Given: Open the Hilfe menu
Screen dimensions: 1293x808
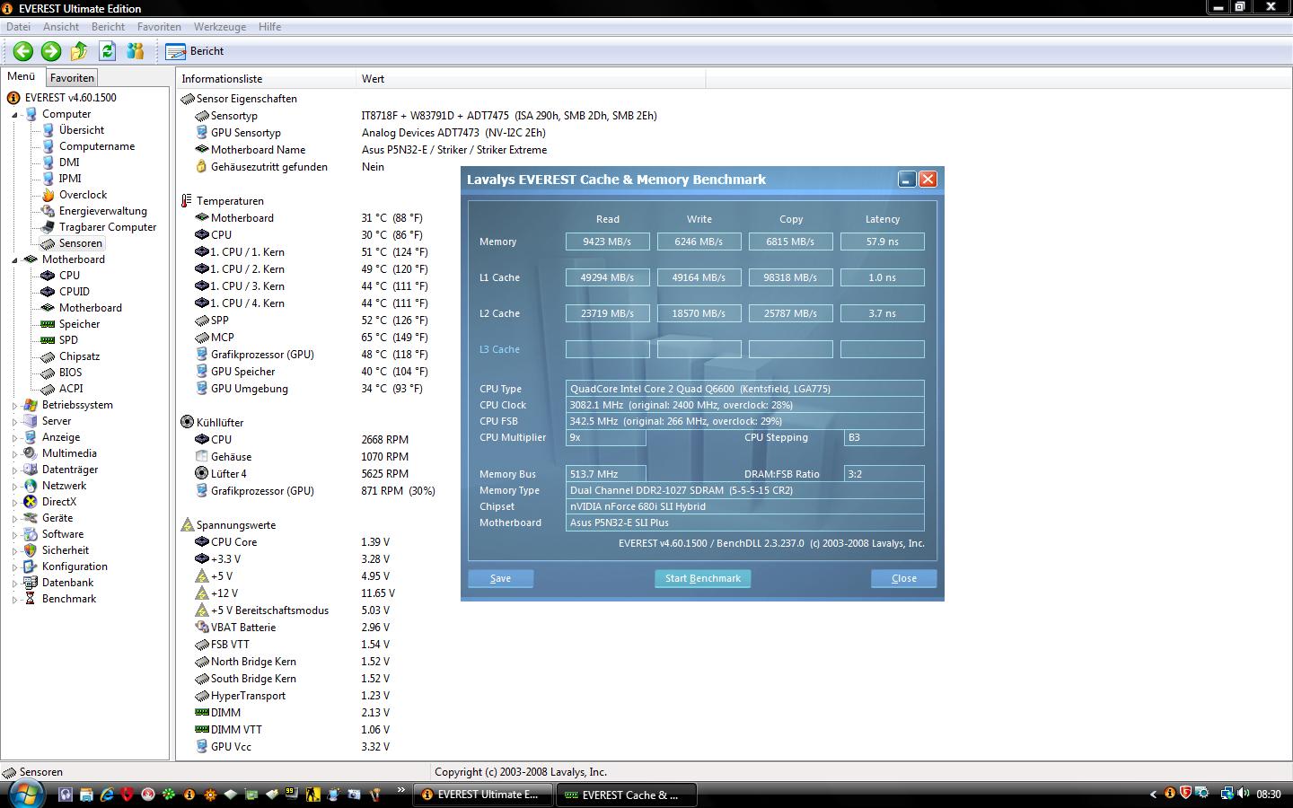Looking at the screenshot, I should (269, 27).
